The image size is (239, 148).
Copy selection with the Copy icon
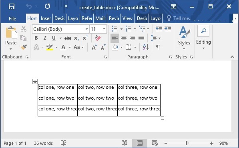[x=24, y=38]
